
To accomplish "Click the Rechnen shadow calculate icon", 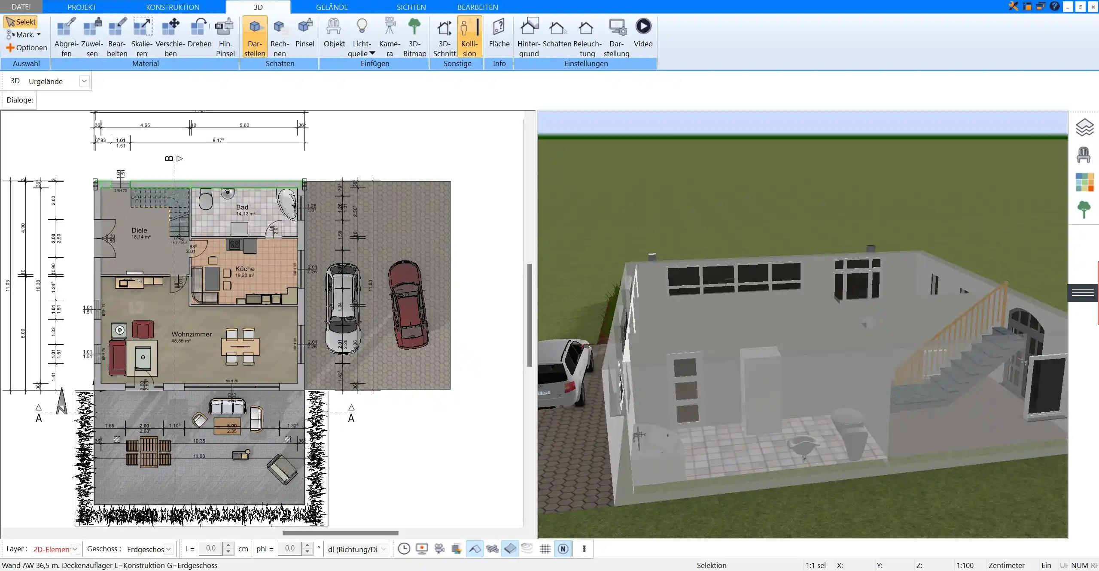I will tap(280, 37).
